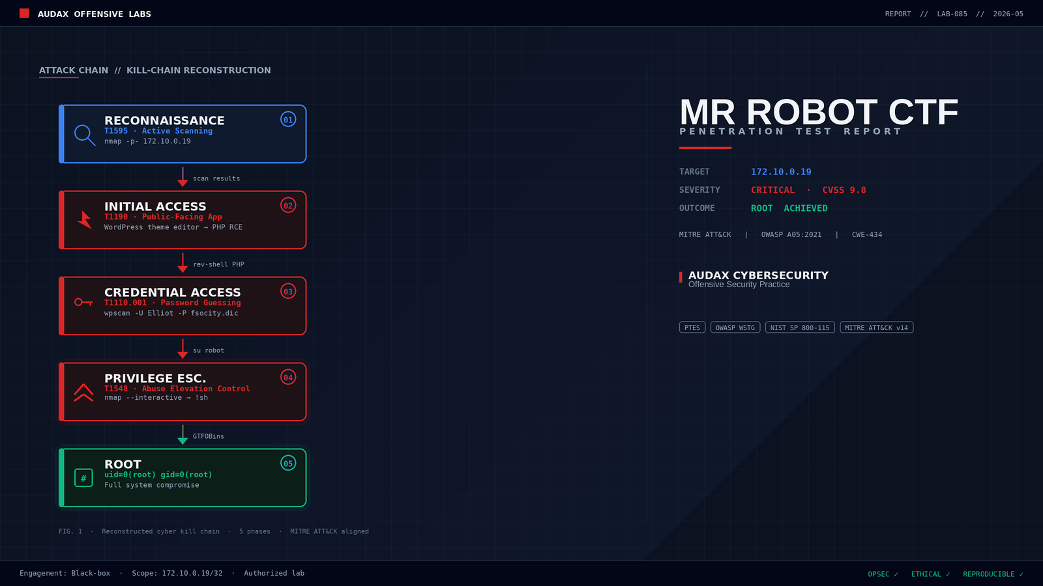Click the 'su robot' arrow label
The height and width of the screenshot is (586, 1043).
[209, 350]
